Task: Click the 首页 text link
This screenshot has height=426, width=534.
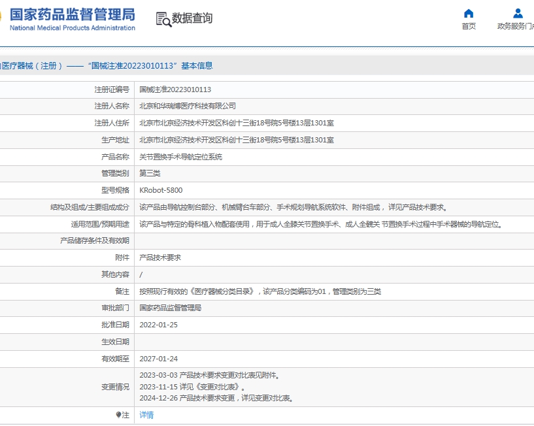Action: click(469, 26)
